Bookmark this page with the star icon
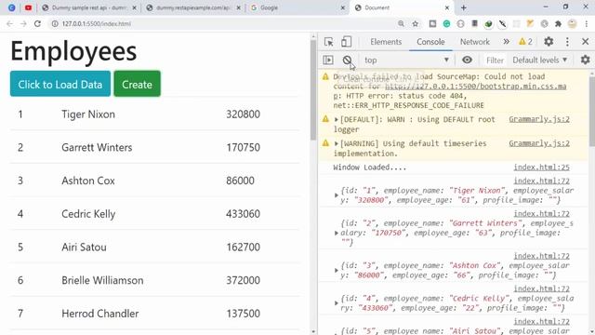This screenshot has height=335, width=595. [416, 23]
